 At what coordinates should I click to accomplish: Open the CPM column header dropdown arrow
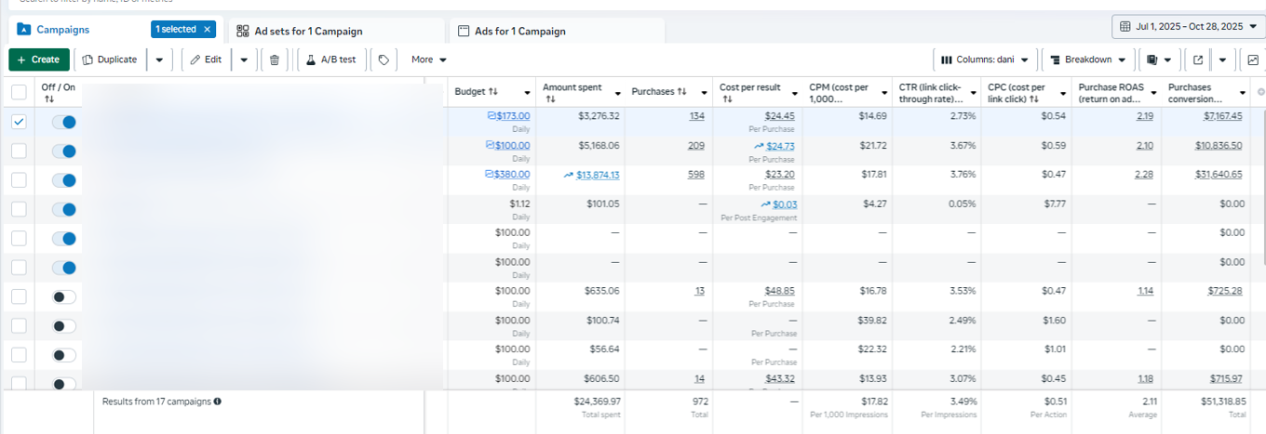click(884, 93)
